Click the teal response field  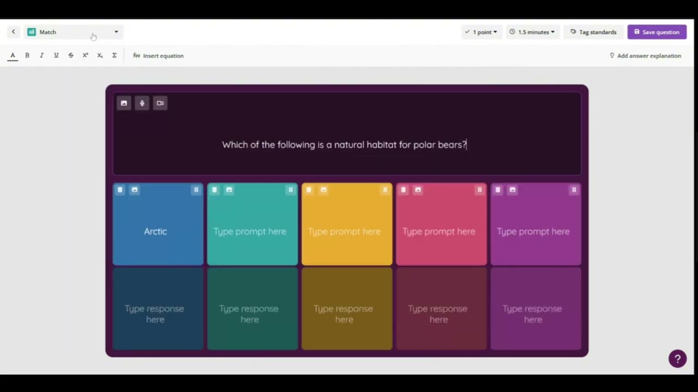252,309
